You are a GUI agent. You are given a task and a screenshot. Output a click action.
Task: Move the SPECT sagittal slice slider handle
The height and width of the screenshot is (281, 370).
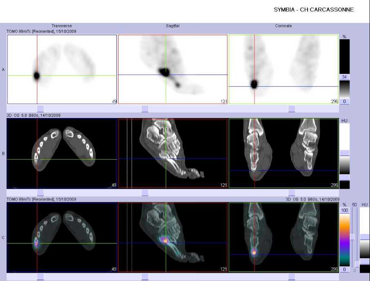(145, 109)
